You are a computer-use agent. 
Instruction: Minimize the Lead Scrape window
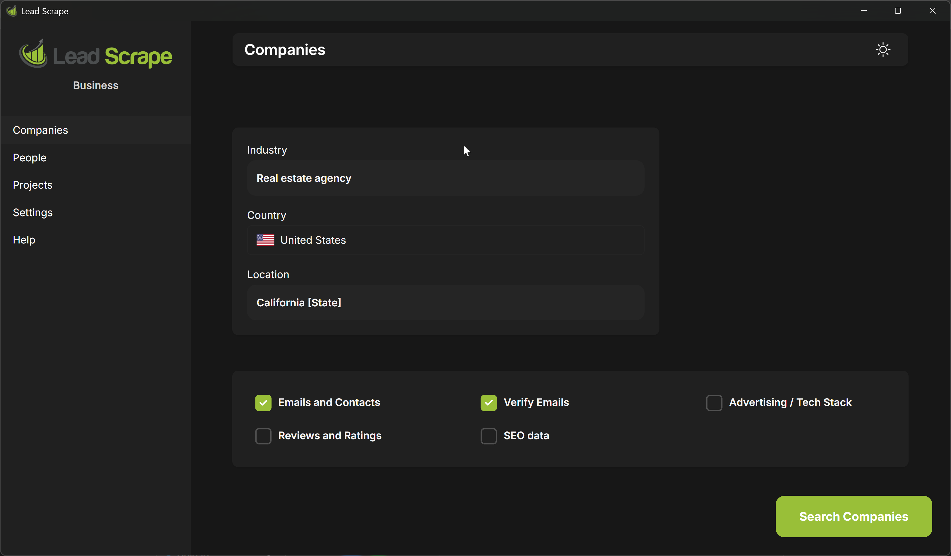pos(863,11)
